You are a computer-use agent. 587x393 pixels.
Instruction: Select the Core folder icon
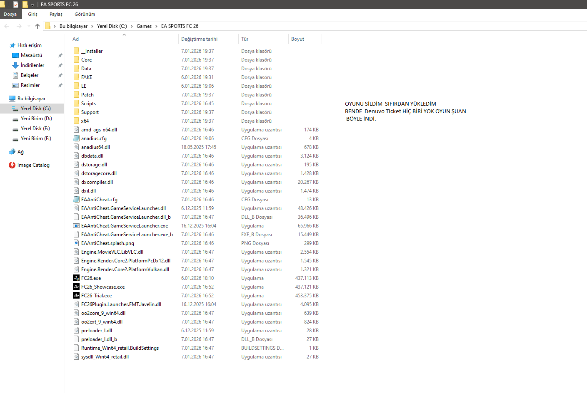pyautogui.click(x=76, y=59)
